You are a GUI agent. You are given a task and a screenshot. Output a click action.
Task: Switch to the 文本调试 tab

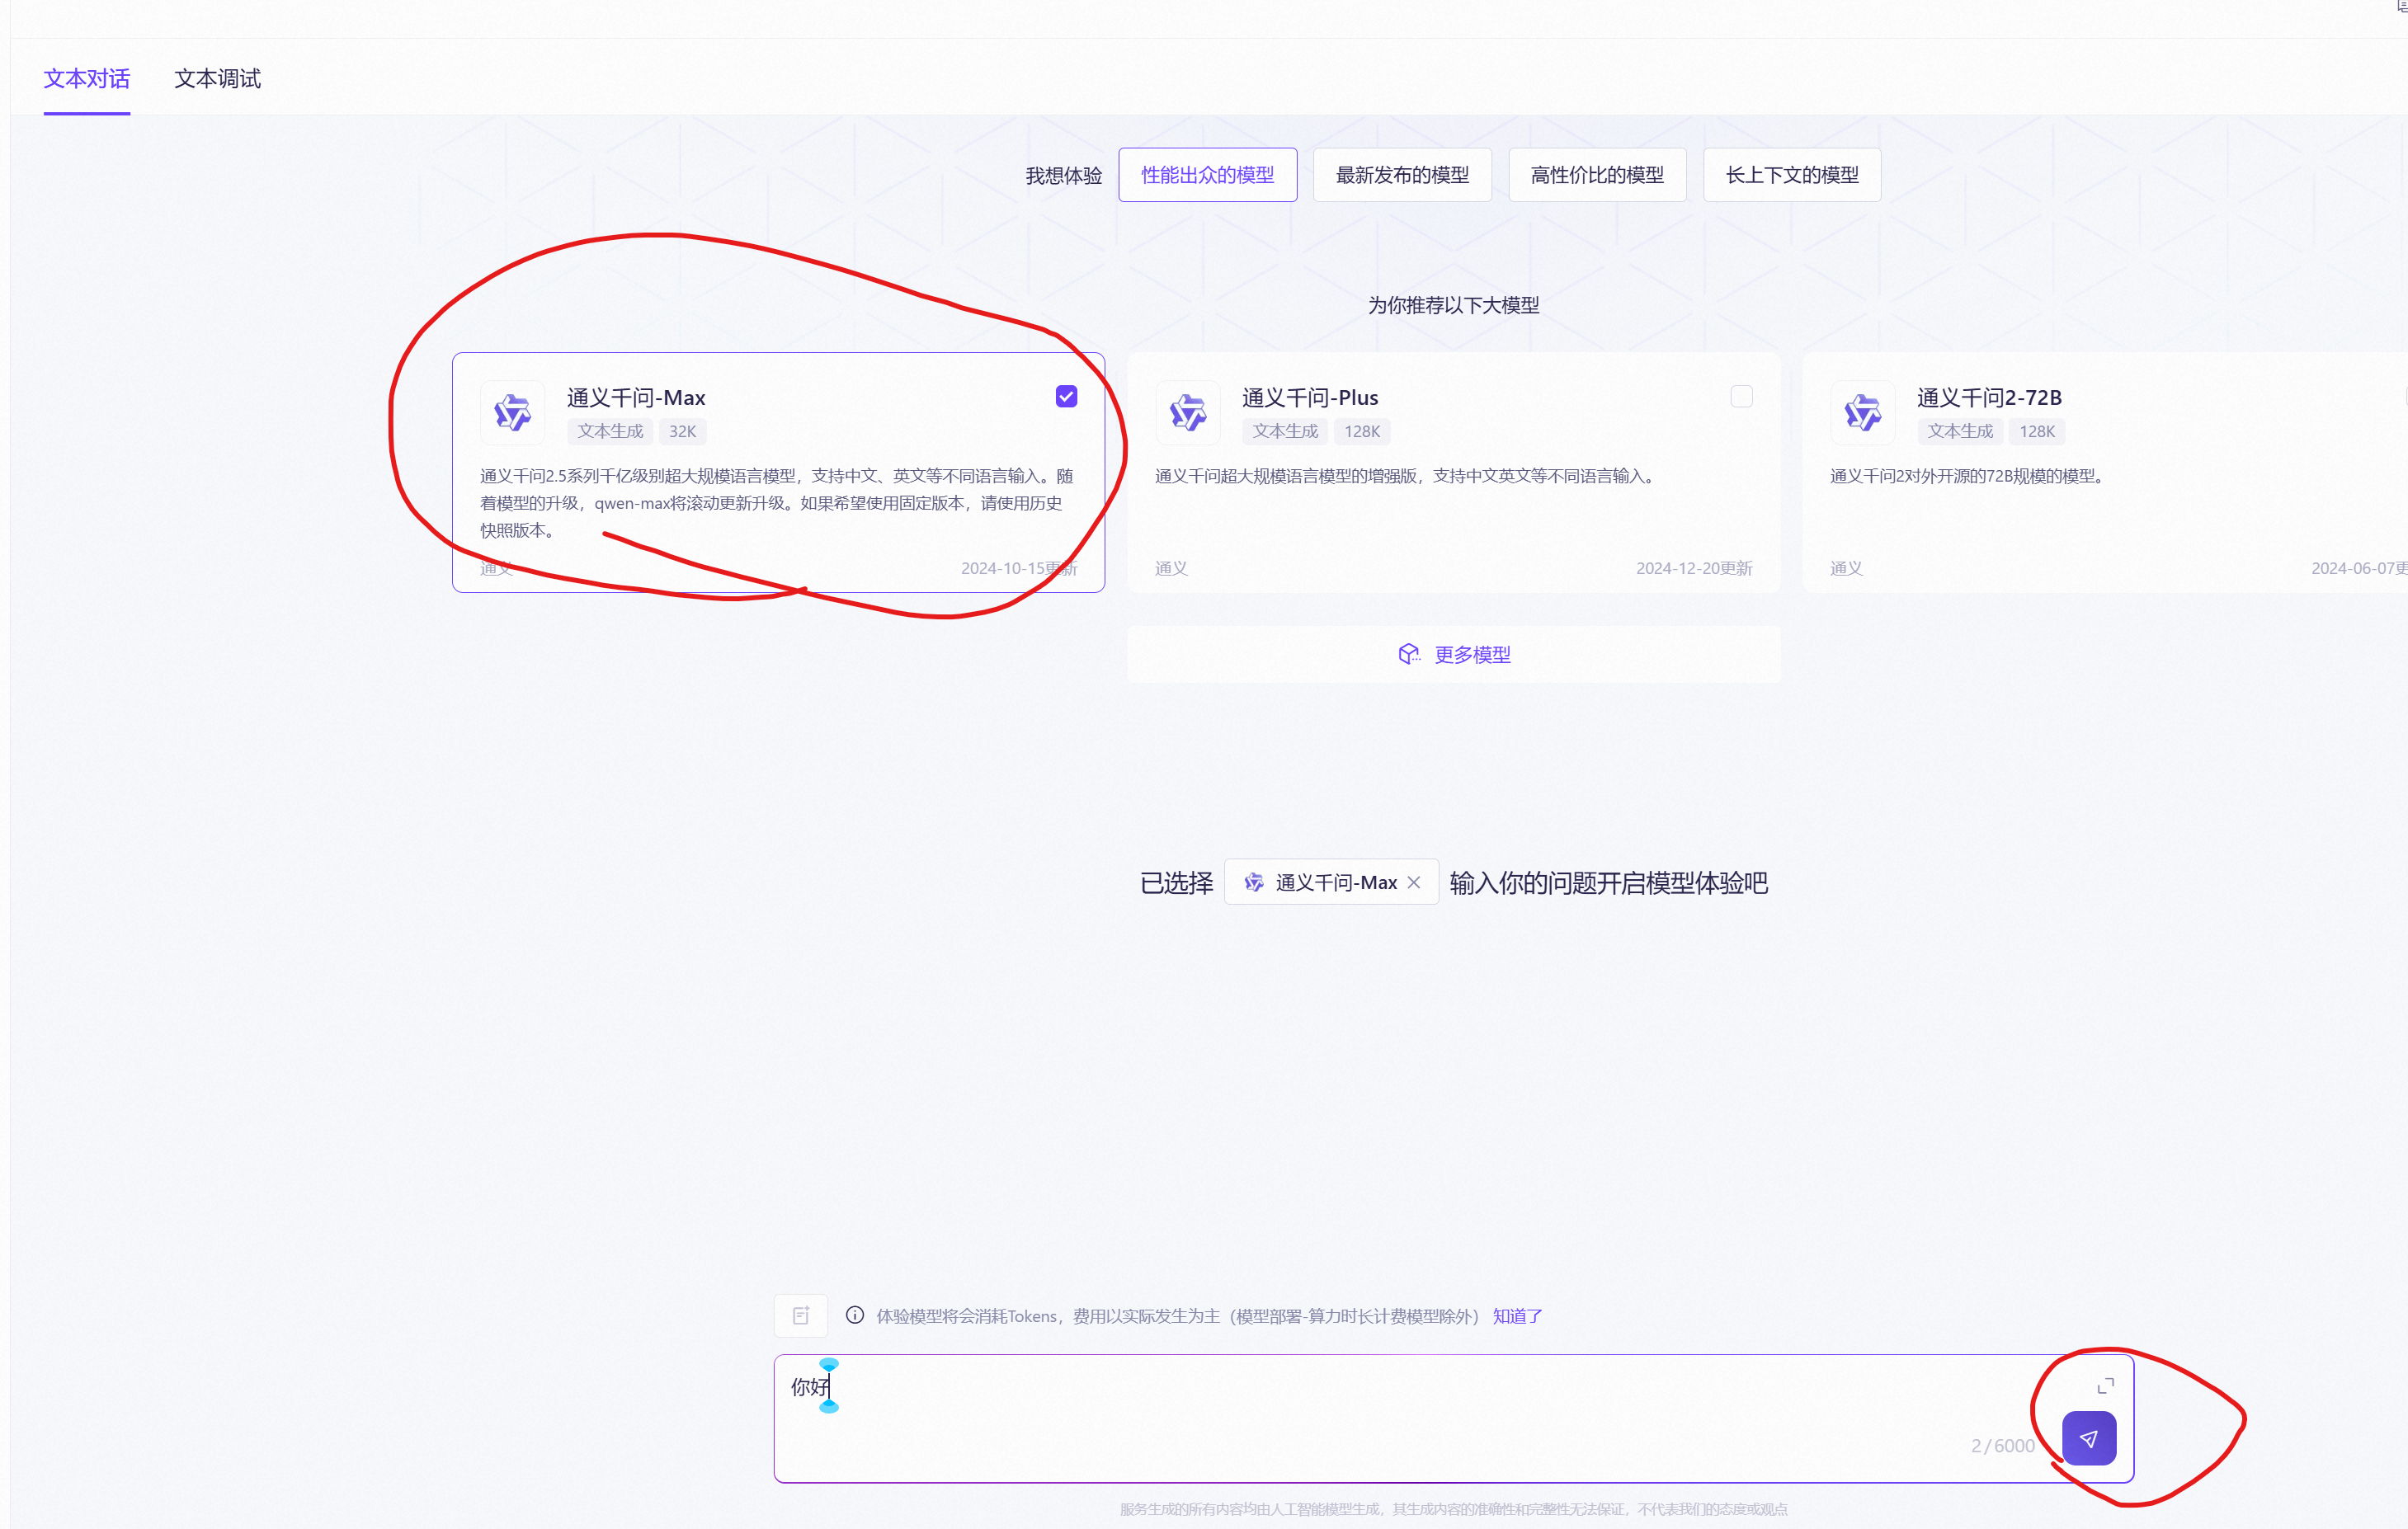pyautogui.click(x=217, y=78)
